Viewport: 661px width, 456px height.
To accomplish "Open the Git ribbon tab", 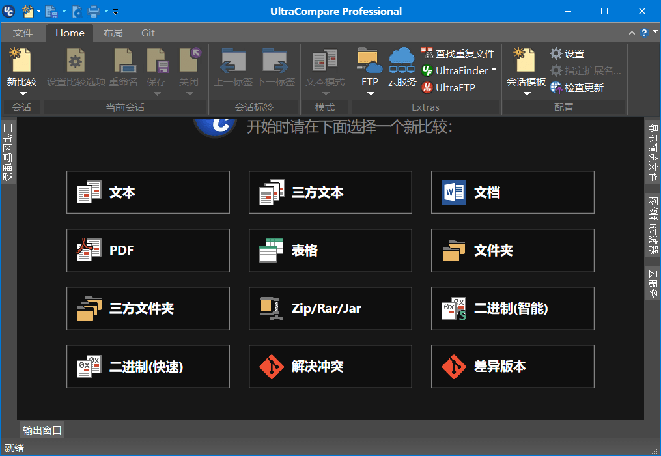I will point(148,33).
